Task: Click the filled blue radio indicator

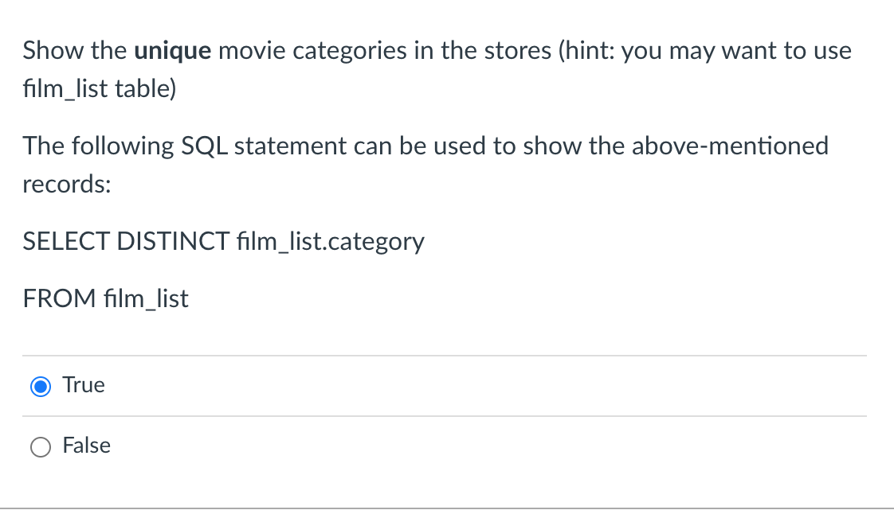Action: point(40,386)
